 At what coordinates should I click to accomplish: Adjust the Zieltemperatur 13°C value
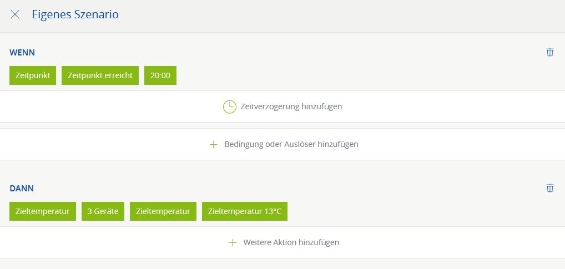[244, 211]
